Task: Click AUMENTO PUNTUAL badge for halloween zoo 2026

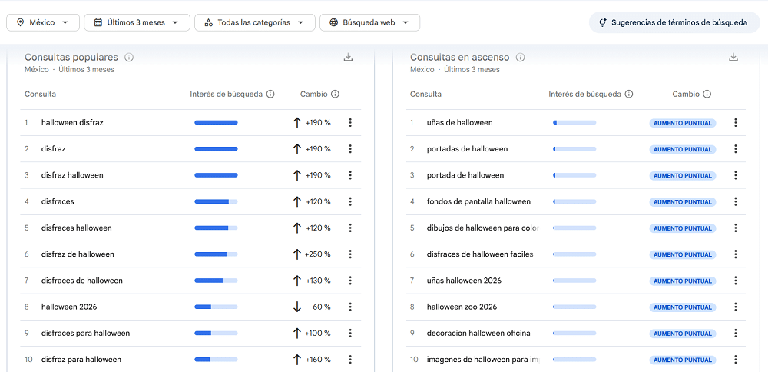Action: point(683,307)
